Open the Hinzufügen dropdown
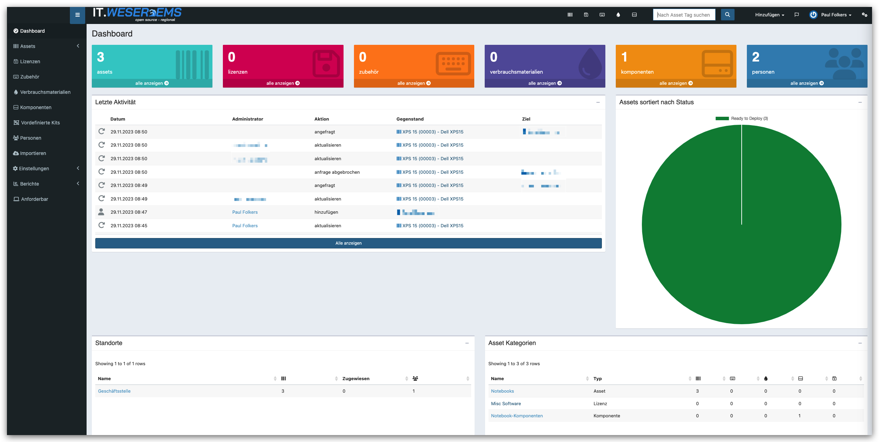The image size is (879, 442). [x=769, y=15]
